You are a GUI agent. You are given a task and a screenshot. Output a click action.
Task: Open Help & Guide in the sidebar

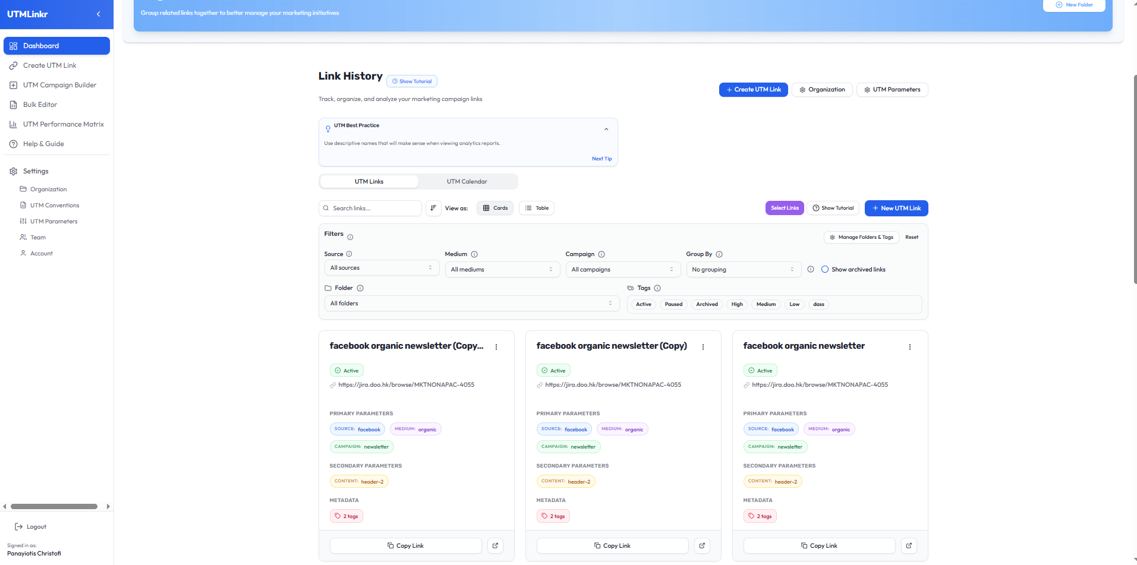pyautogui.click(x=56, y=144)
